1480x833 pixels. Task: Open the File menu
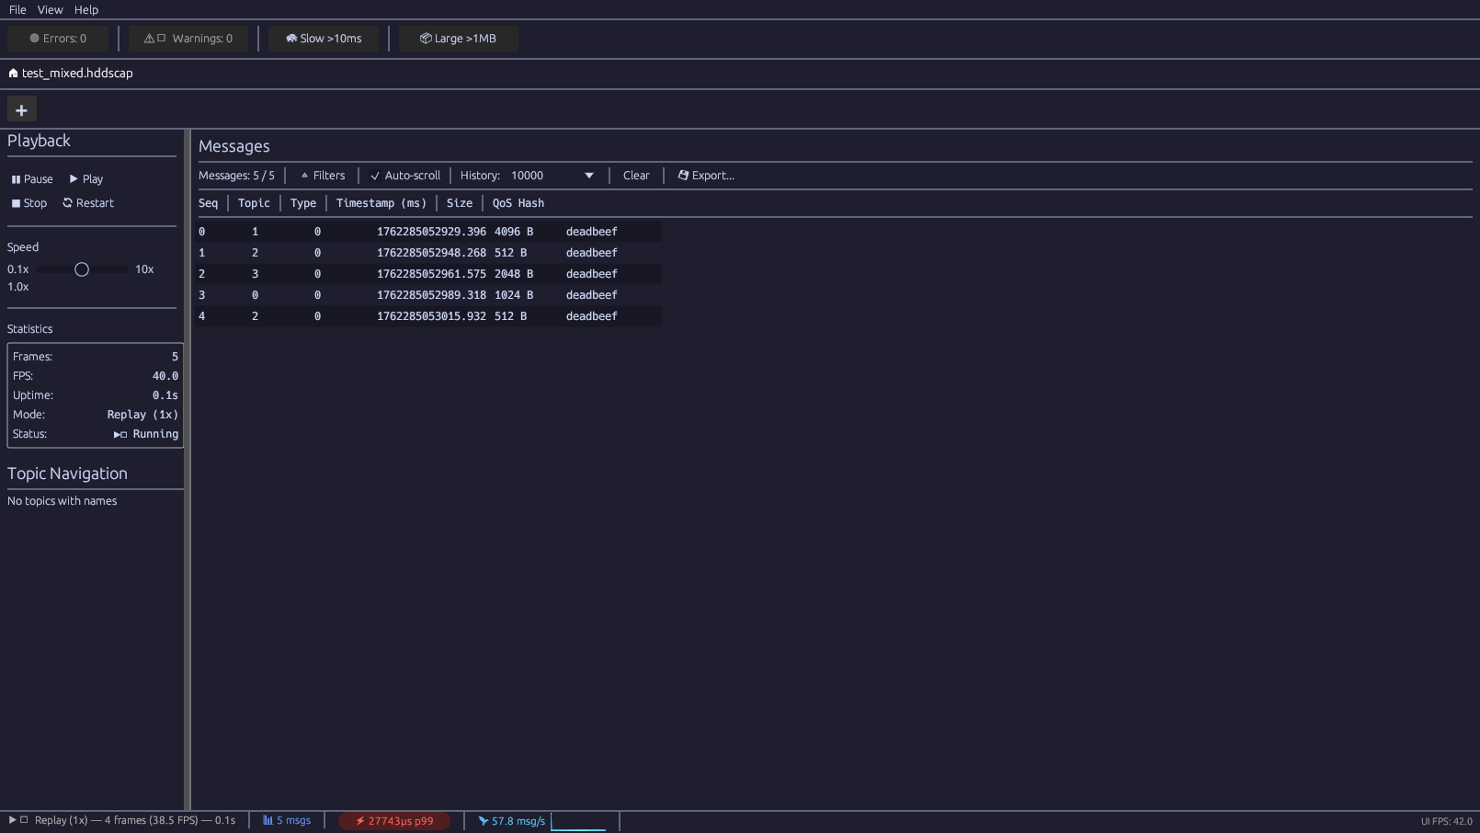coord(17,10)
